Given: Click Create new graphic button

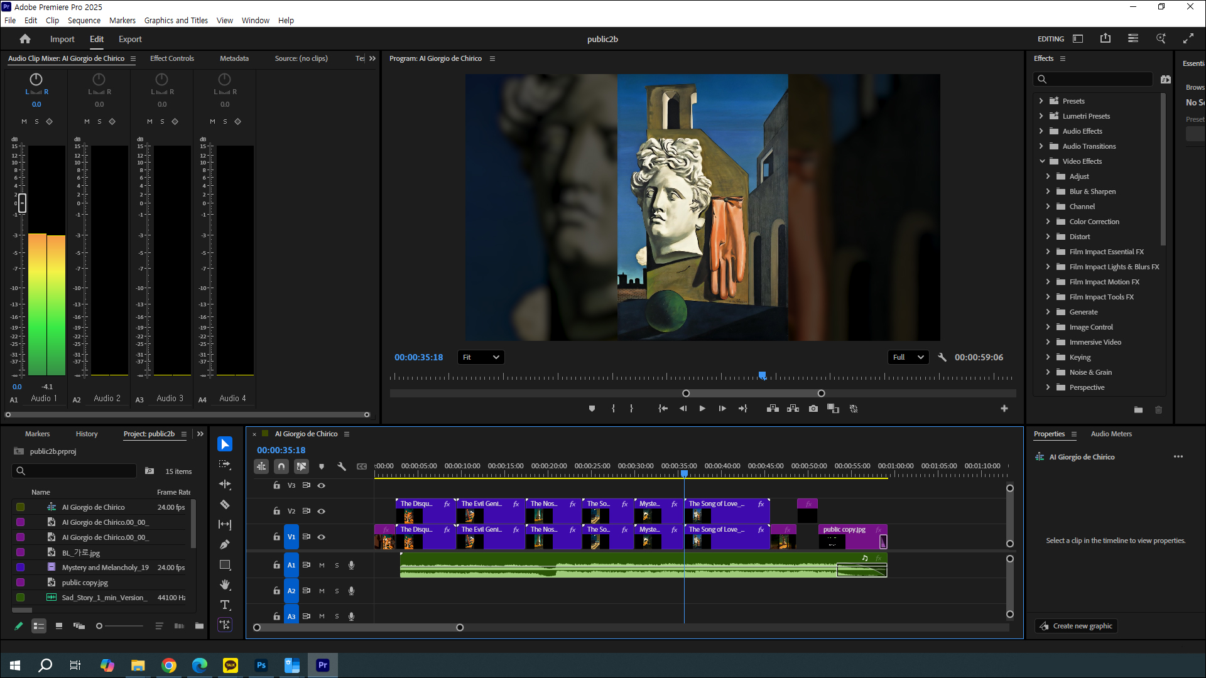Looking at the screenshot, I should (1076, 626).
